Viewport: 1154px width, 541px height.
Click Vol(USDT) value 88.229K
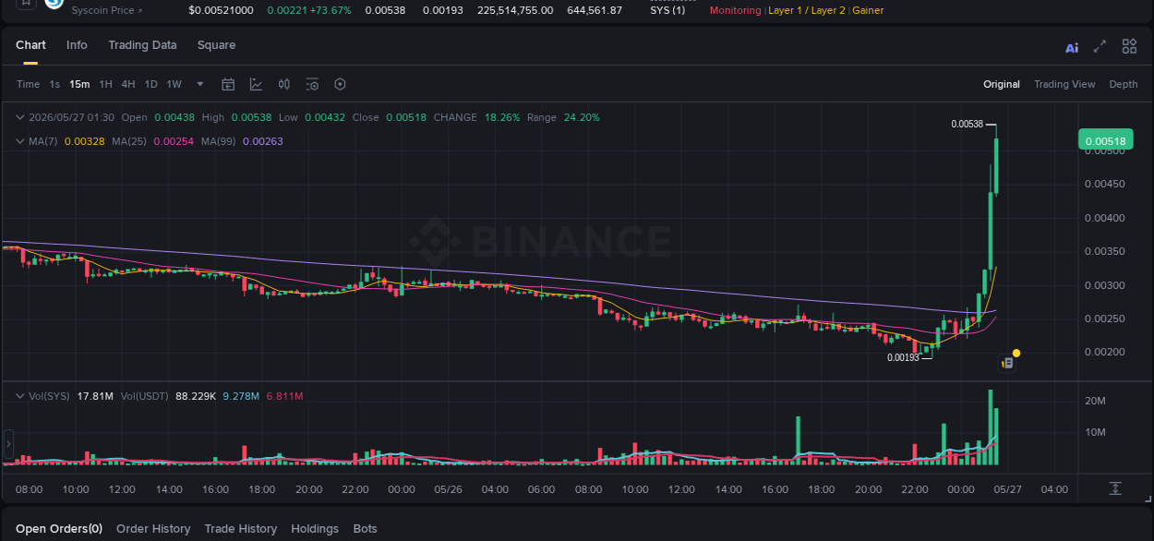click(196, 396)
